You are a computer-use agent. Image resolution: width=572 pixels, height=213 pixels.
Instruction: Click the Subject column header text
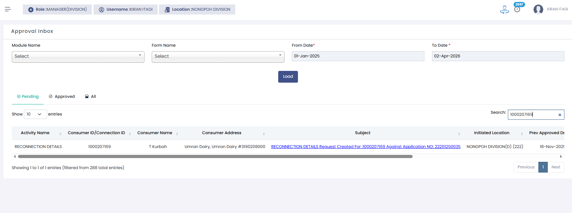pos(362,133)
